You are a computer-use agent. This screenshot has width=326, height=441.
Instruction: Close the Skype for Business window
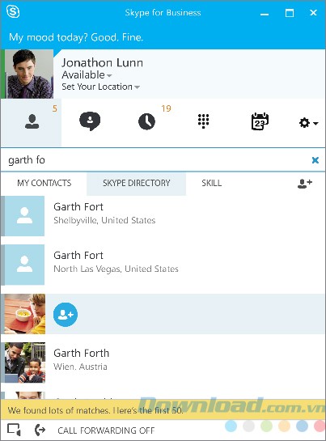(x=313, y=13)
